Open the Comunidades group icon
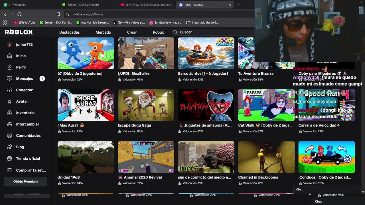The height and width of the screenshot is (205, 365). click(x=9, y=136)
